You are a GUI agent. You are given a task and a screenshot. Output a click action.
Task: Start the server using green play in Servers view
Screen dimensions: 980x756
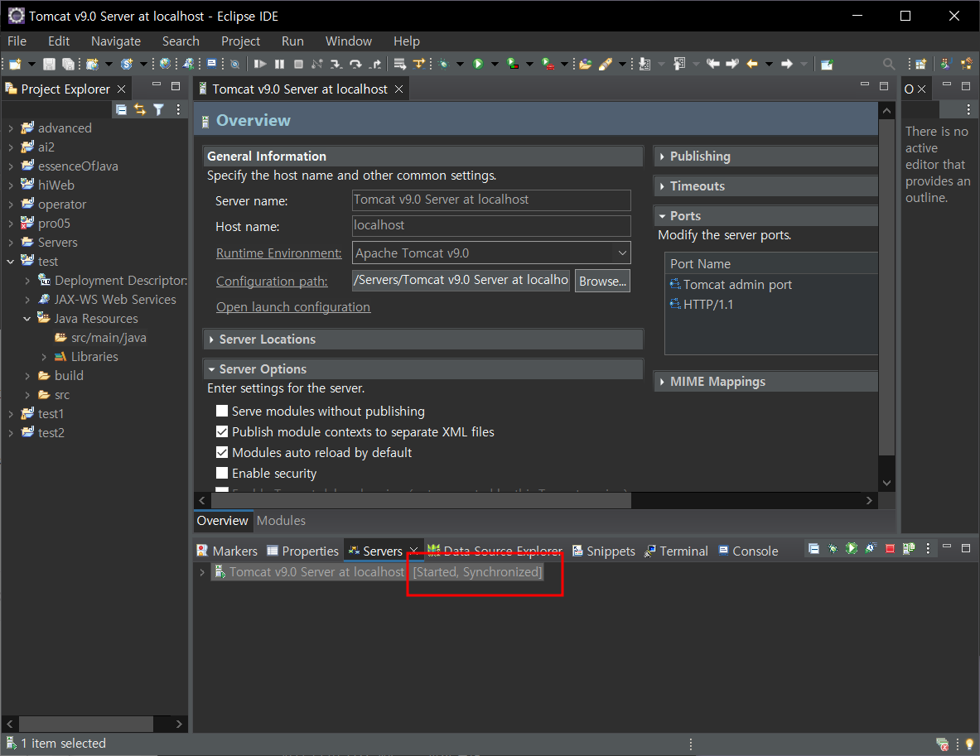852,548
